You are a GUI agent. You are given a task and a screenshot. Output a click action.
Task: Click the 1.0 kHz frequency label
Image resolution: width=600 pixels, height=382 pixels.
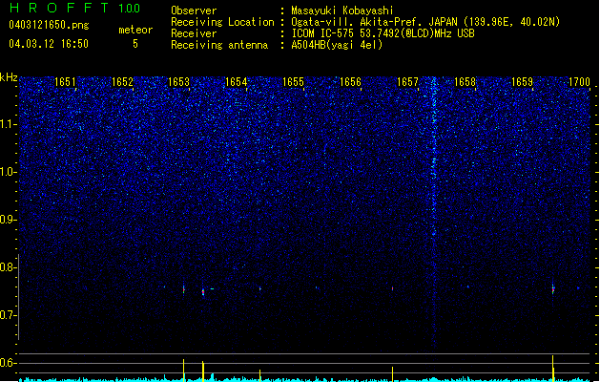click(x=8, y=172)
